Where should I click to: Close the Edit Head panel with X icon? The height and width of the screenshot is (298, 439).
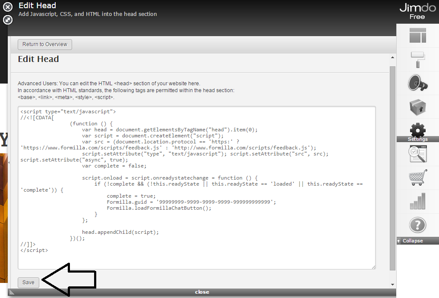8,7
